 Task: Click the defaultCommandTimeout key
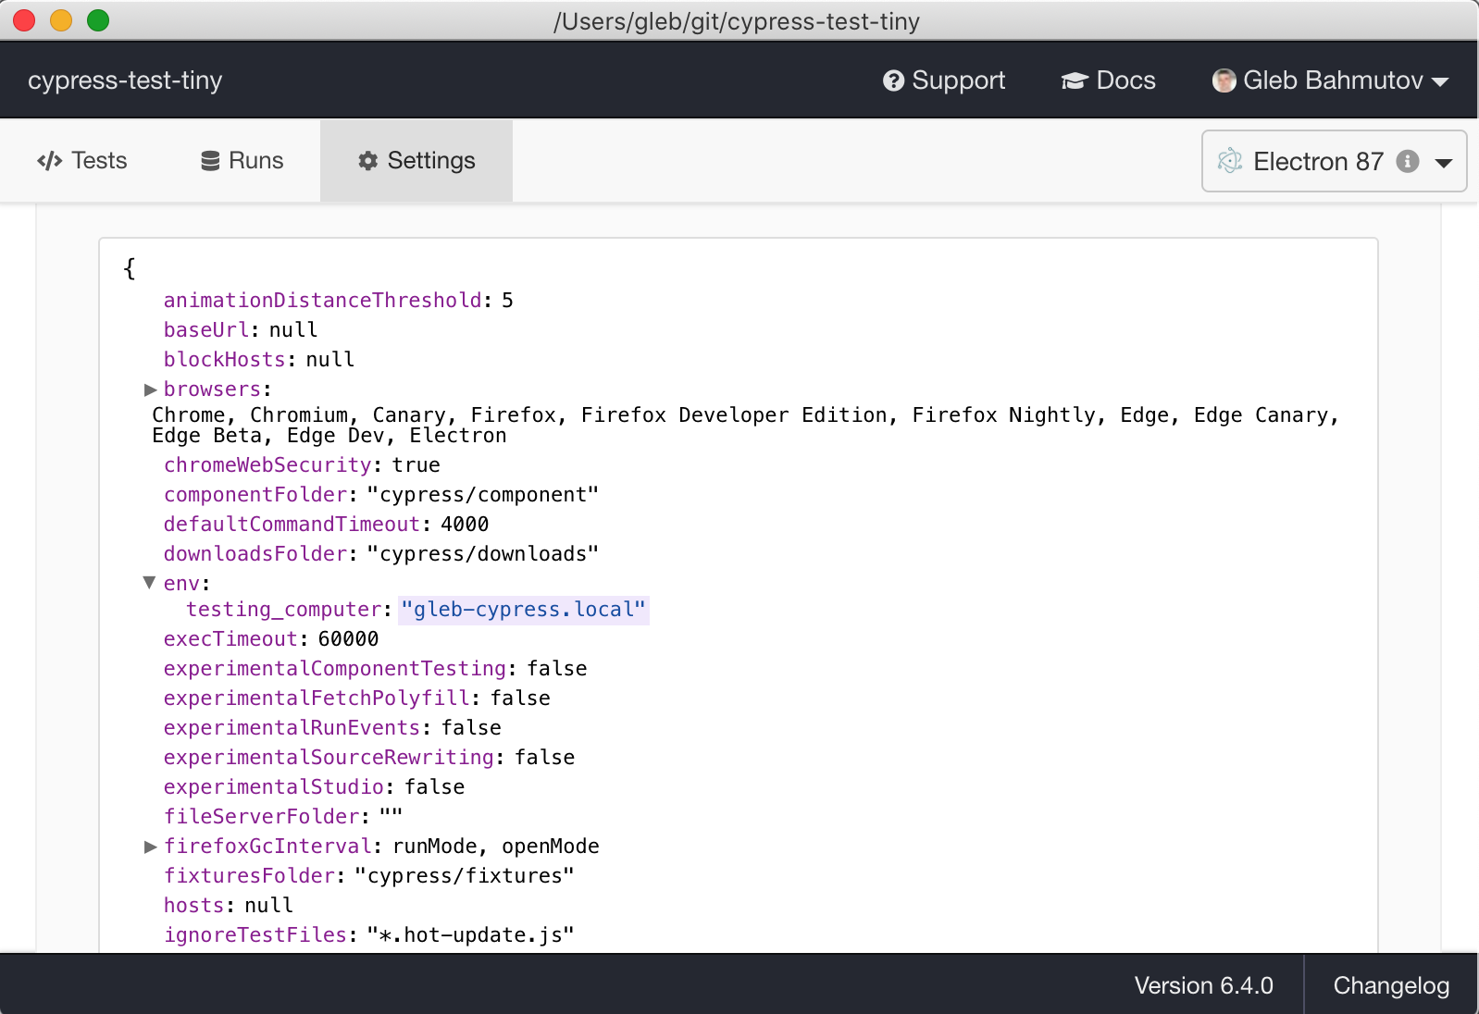[292, 525]
